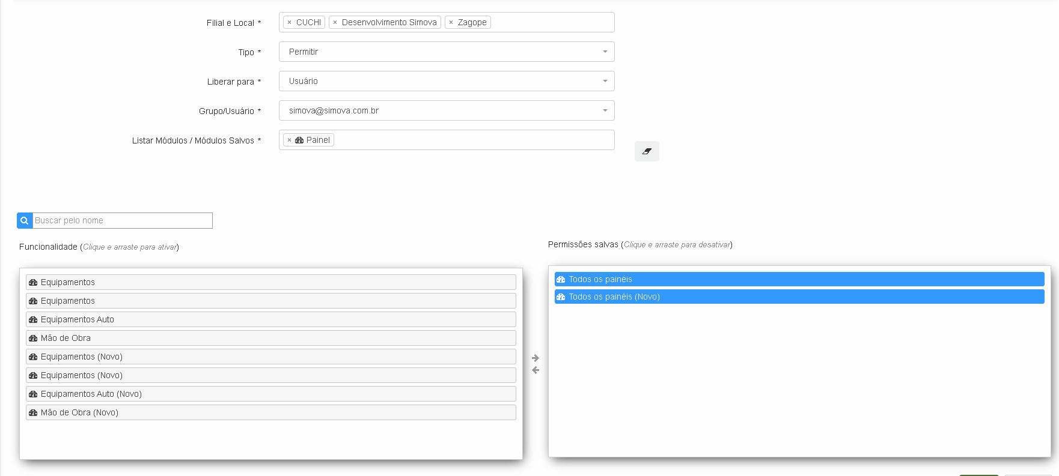Open the Tipo dropdown

[447, 52]
